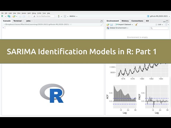
Task: Expand the recent files dropdown arrow
Action: 17,17
